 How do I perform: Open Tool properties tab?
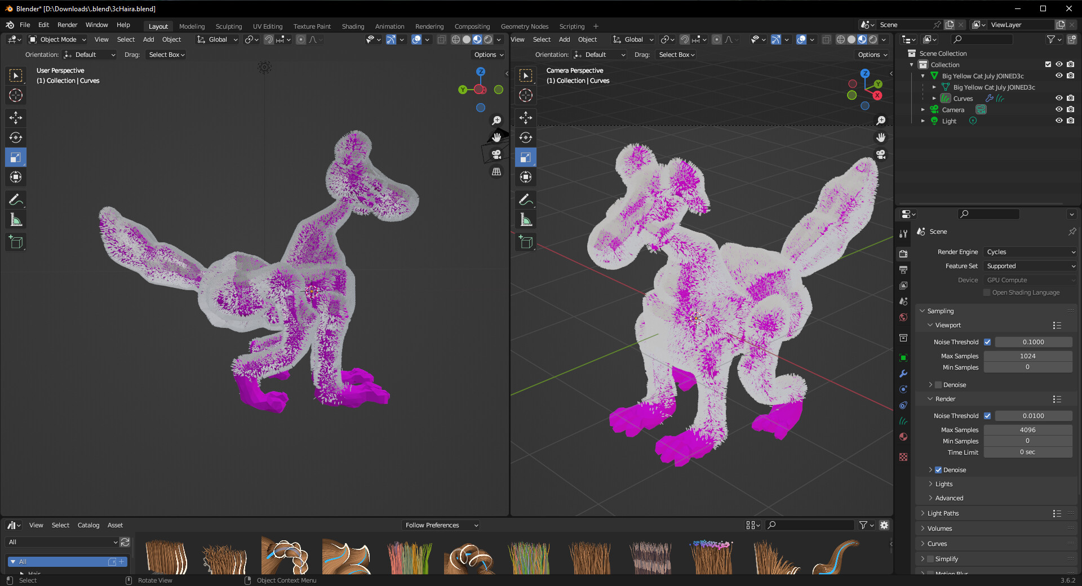click(x=903, y=233)
